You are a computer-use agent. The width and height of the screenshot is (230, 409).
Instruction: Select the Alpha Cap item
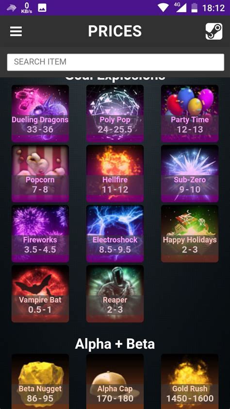(115, 381)
